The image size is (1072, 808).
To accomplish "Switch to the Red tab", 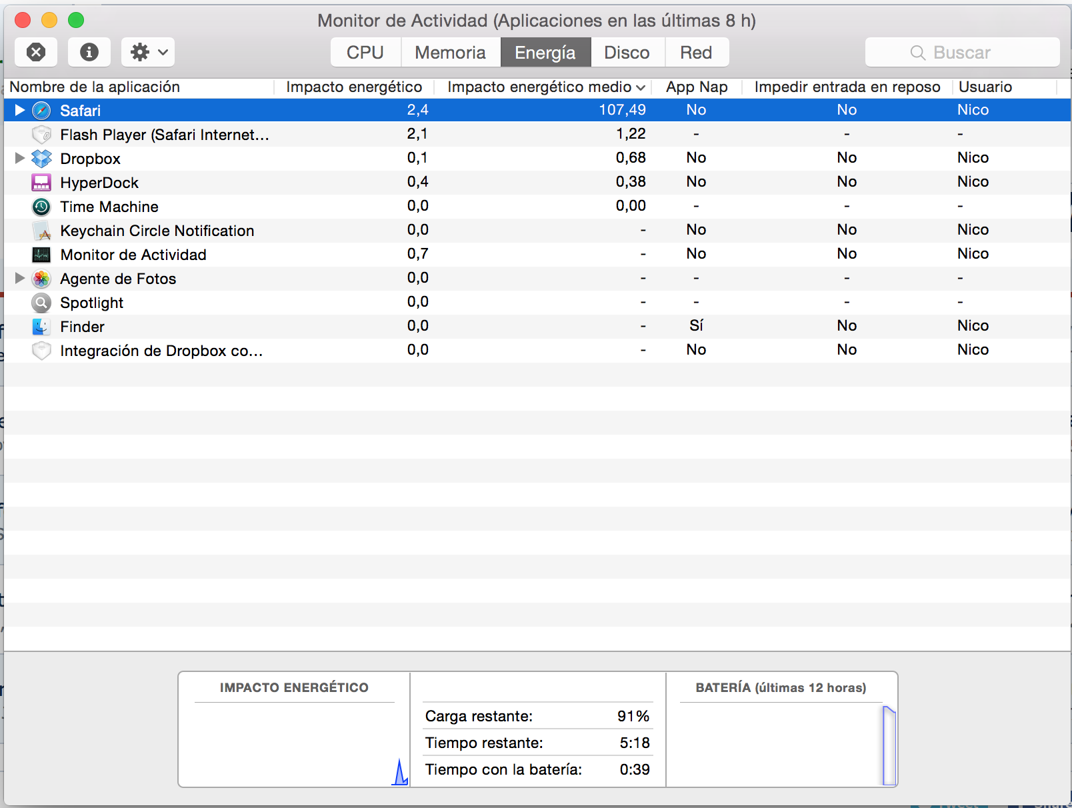I will click(697, 52).
